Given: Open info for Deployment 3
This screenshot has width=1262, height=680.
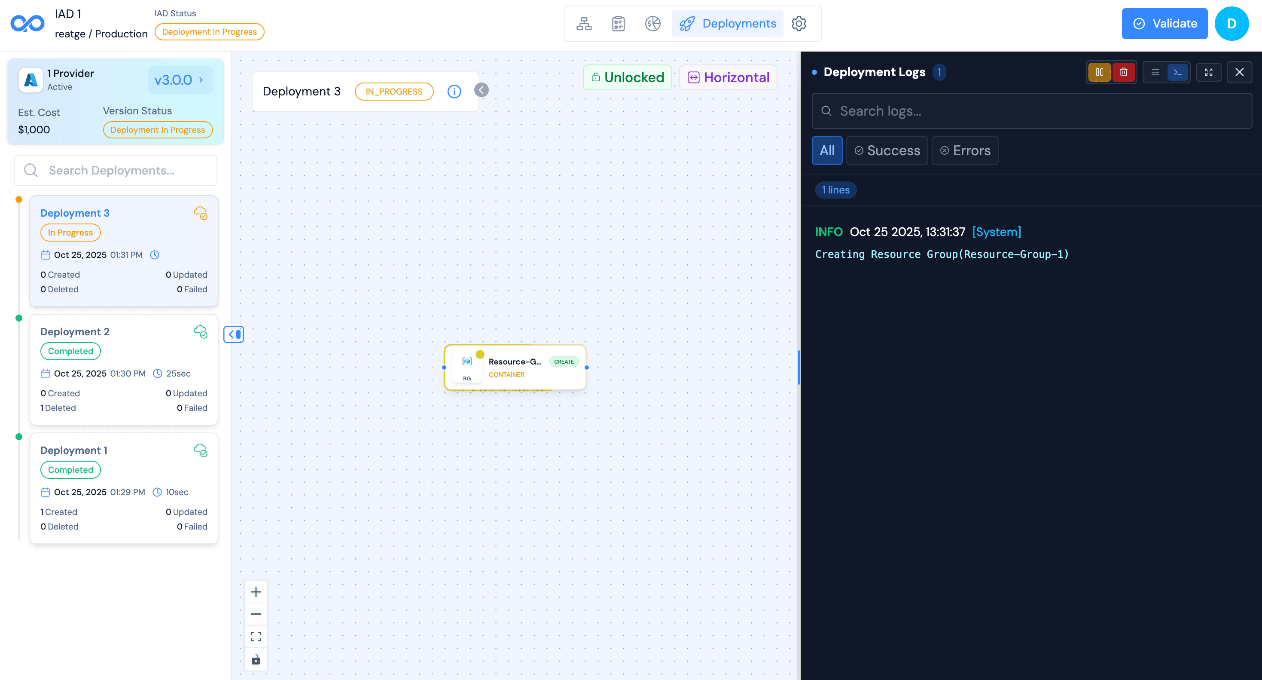Looking at the screenshot, I should pos(454,91).
